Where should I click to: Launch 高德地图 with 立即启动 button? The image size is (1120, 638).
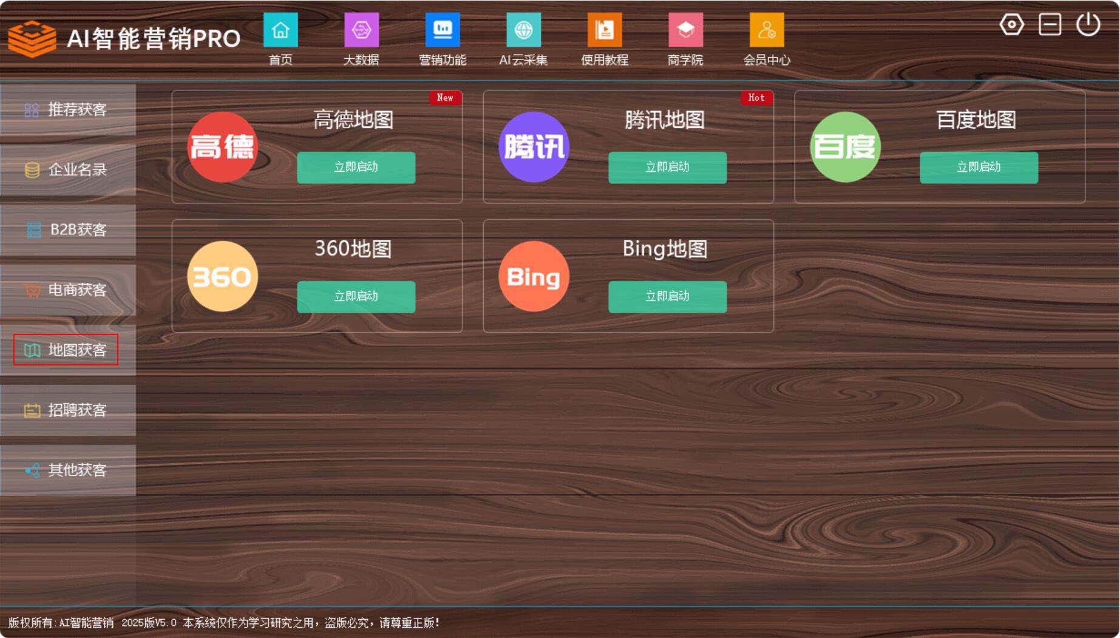coord(356,168)
